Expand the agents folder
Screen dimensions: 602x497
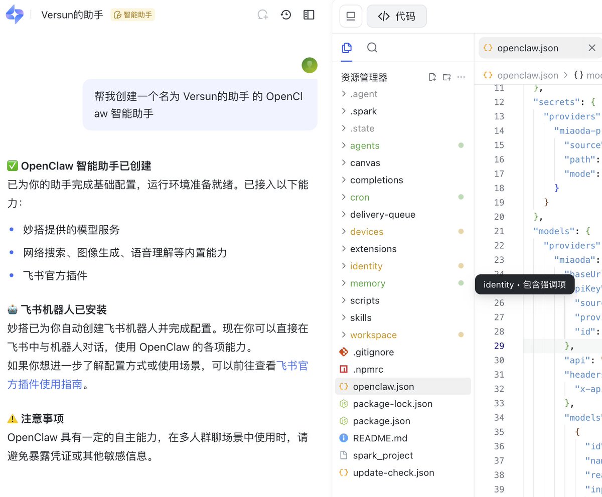click(x=403, y=146)
